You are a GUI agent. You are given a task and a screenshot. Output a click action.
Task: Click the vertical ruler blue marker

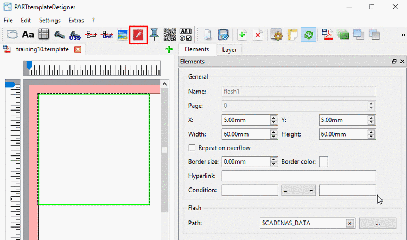pyautogui.click(x=10, y=85)
